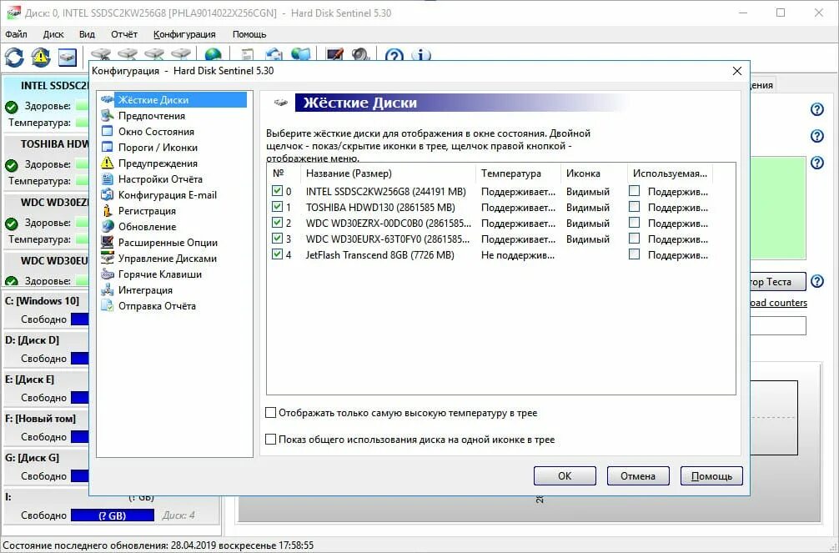The height and width of the screenshot is (553, 839).
Task: Uncheck disk 4 JetFlash Transcend checkbox
Action: [277, 254]
